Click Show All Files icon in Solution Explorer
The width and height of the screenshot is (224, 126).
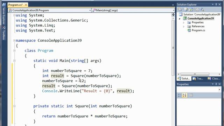point(186,9)
